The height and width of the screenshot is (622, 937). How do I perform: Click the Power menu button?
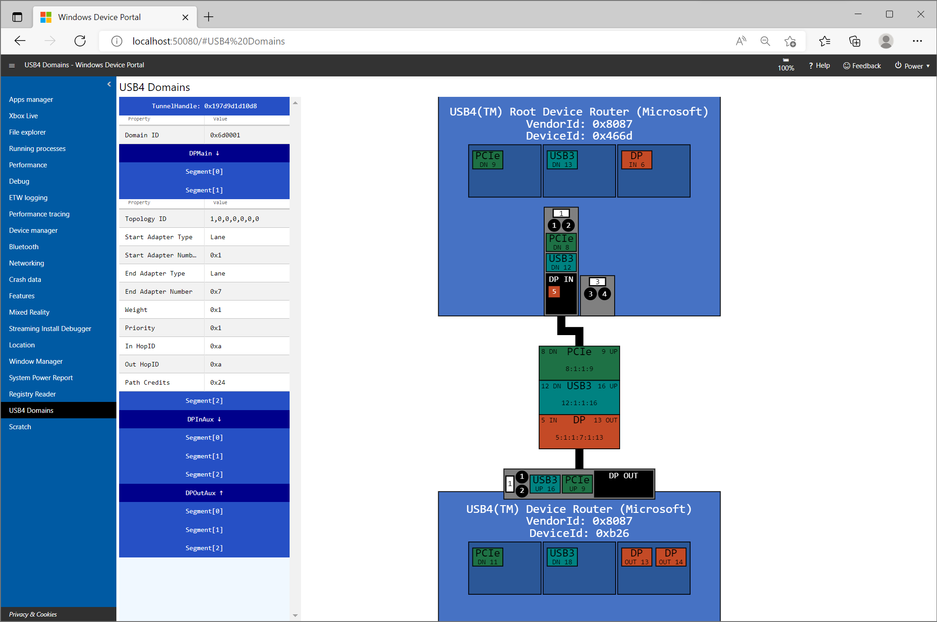tap(911, 65)
